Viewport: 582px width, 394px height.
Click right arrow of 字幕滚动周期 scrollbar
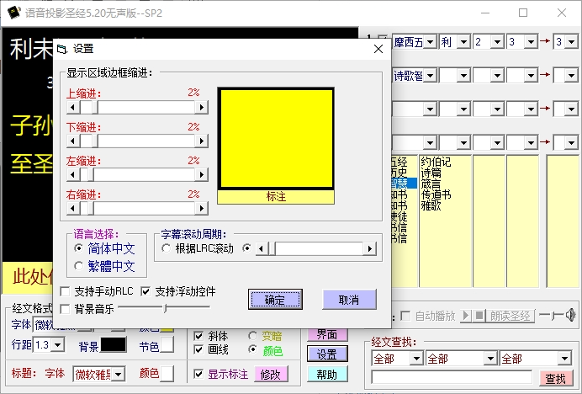click(x=369, y=248)
